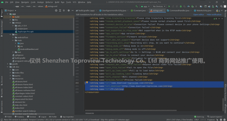Toggle the Favorites side panel
Viewport: 227px width, 121px height.
point(2,93)
